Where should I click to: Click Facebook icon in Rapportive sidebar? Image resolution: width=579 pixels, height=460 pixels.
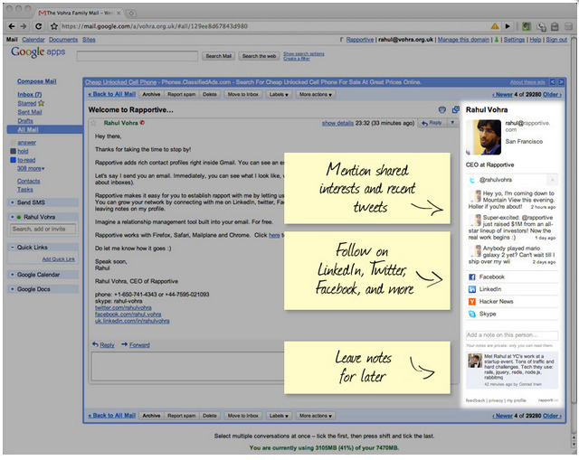click(x=472, y=277)
